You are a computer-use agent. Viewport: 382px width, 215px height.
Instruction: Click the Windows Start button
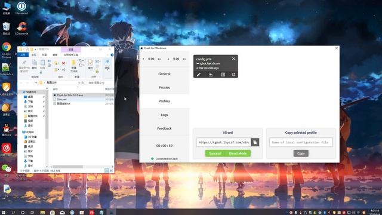point(4,213)
